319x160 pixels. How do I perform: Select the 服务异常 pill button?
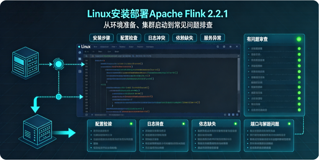212,38
